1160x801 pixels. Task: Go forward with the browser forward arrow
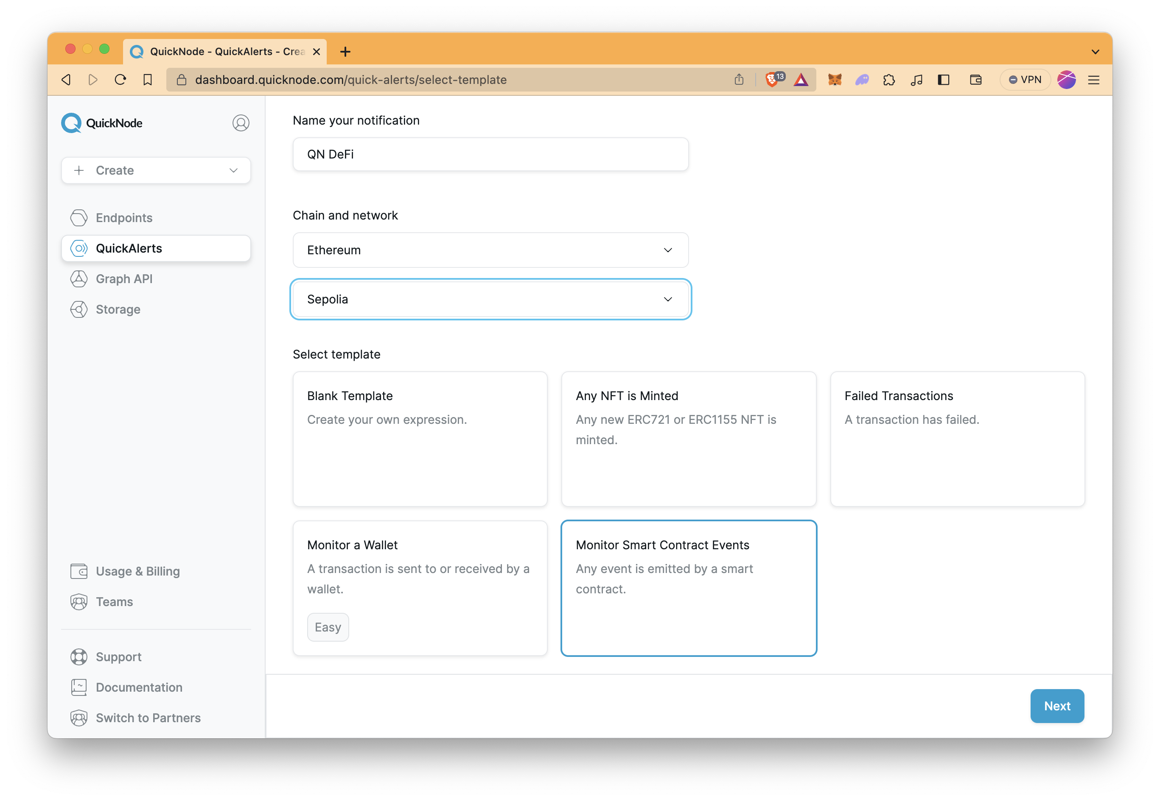click(93, 80)
